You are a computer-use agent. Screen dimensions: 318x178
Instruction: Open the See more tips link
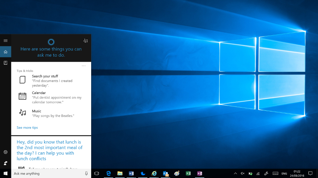(27, 128)
